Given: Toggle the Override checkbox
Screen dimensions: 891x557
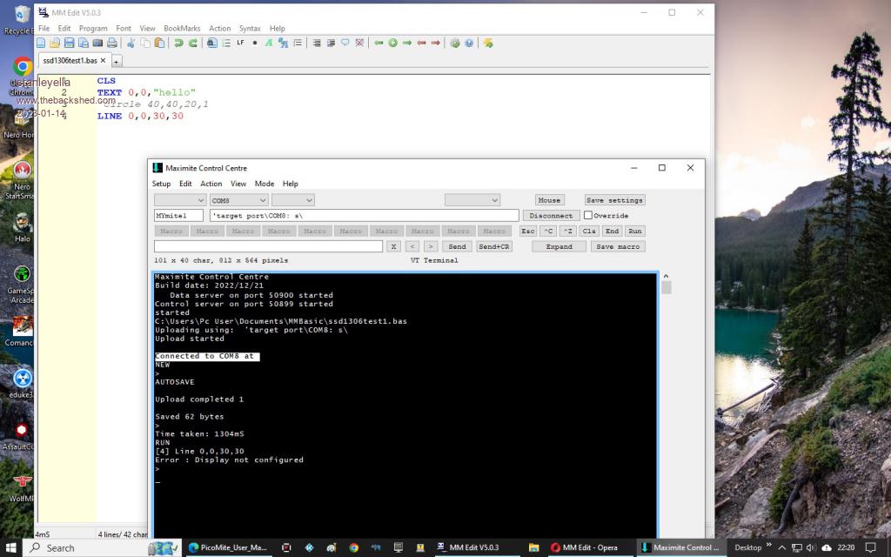Looking at the screenshot, I should click(x=588, y=216).
